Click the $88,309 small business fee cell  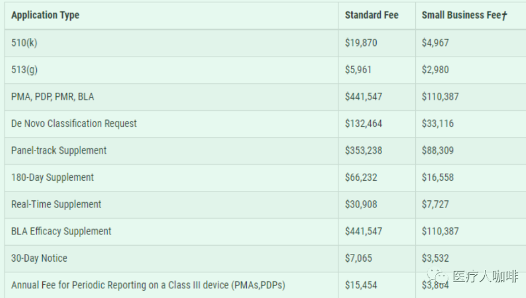[x=437, y=150]
